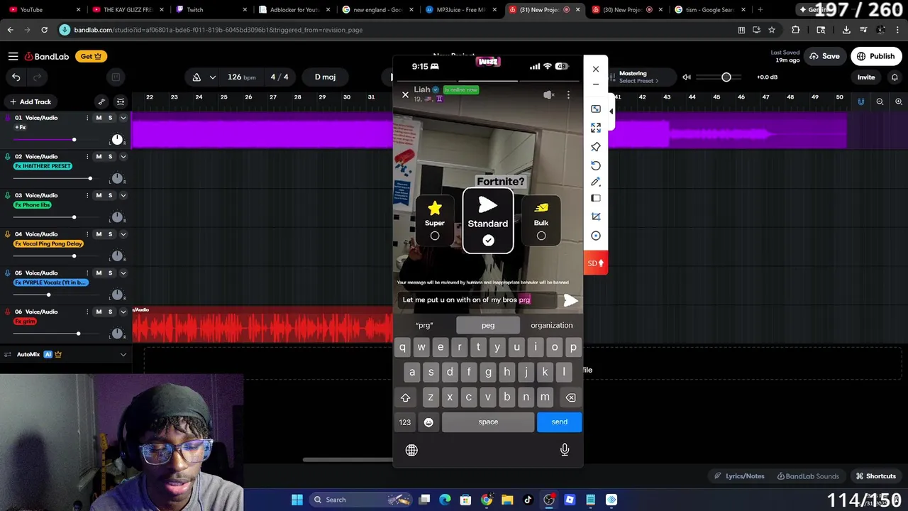The width and height of the screenshot is (908, 511).
Task: Click the muted speaker icon in the phone video
Action: pos(548,94)
